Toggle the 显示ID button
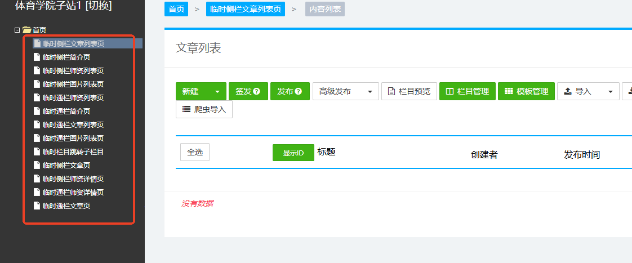 click(293, 153)
